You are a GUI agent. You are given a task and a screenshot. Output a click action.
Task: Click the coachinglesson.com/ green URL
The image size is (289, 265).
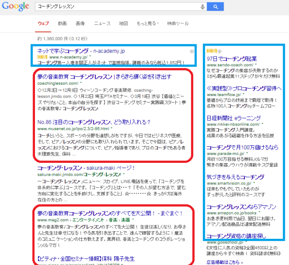[58, 83]
